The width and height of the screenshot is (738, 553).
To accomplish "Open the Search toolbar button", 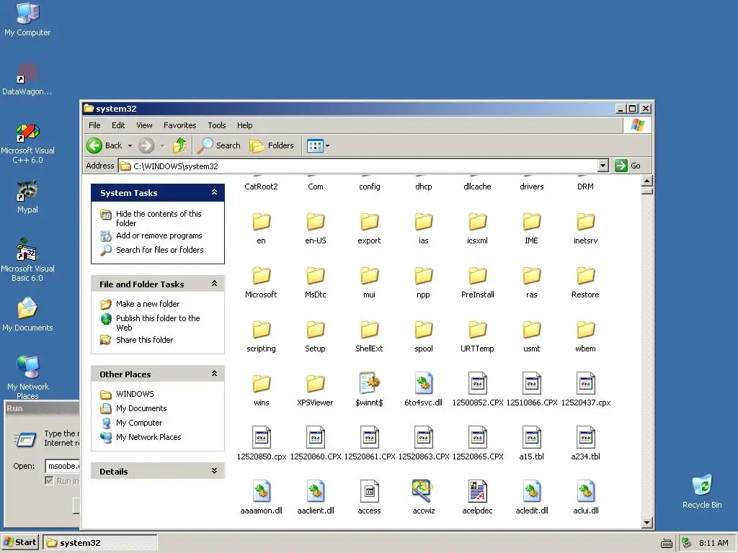I will pos(219,145).
